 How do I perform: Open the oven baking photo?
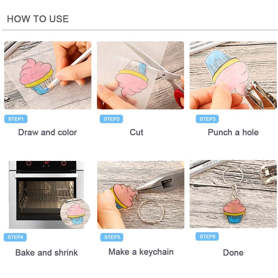(47, 195)
